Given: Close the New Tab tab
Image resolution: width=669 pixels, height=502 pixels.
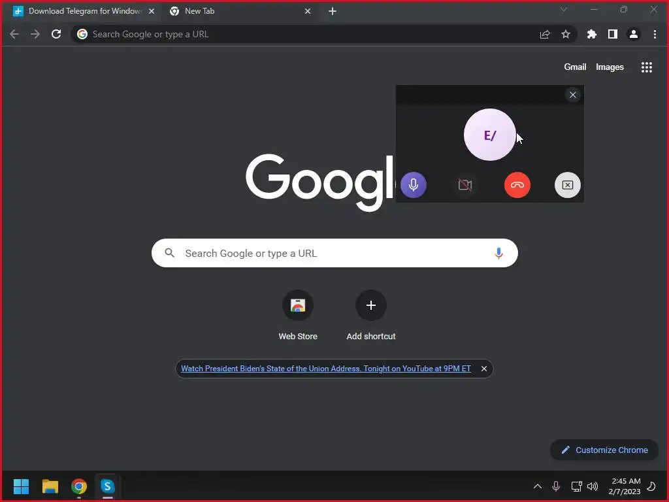Looking at the screenshot, I should coord(308,11).
